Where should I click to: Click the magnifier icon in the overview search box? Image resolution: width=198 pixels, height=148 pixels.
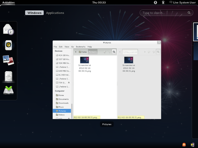click(x=189, y=13)
